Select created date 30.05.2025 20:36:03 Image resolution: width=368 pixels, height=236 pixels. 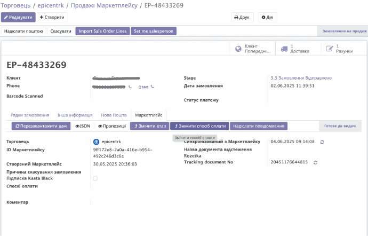(115, 164)
